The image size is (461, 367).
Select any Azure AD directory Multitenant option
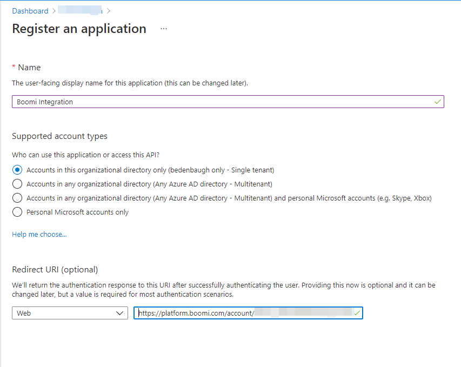(x=17, y=184)
